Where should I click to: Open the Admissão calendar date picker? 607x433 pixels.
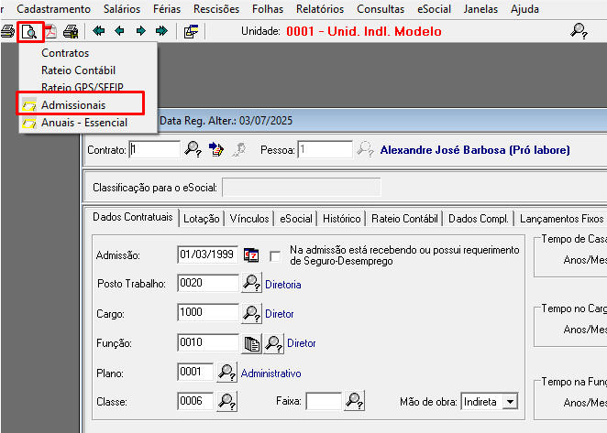click(x=251, y=255)
